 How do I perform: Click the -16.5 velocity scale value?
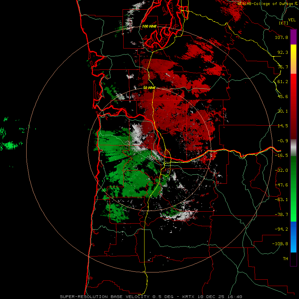coord(281,155)
